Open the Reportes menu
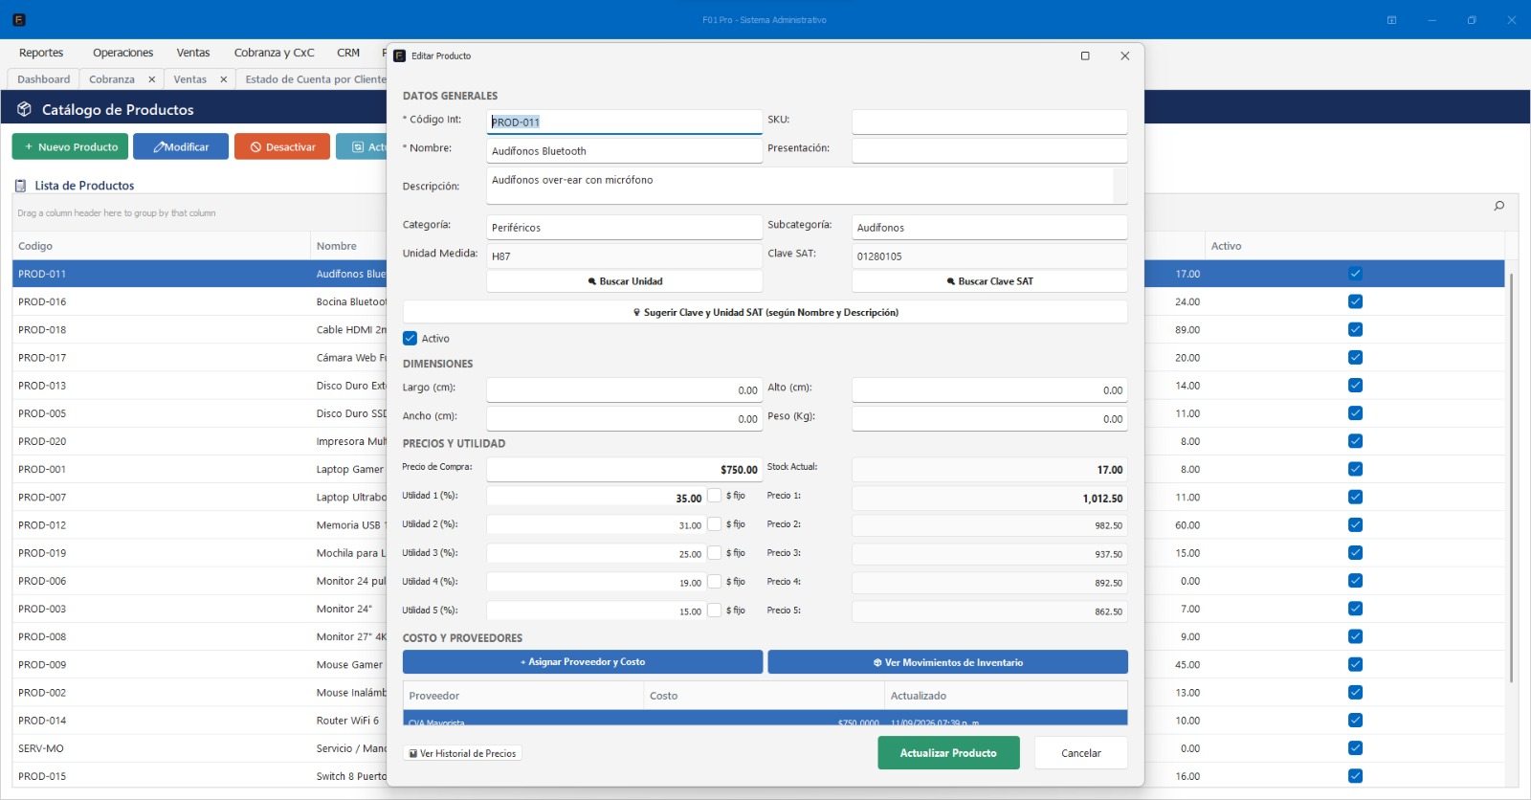 41,53
